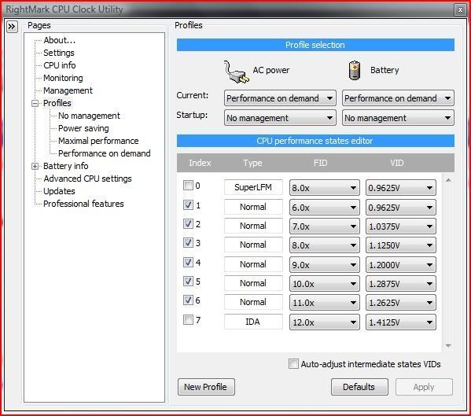Open VID dropdown showing 1.4125V
Viewport: 471px width, 416px height.
pyautogui.click(x=401, y=322)
